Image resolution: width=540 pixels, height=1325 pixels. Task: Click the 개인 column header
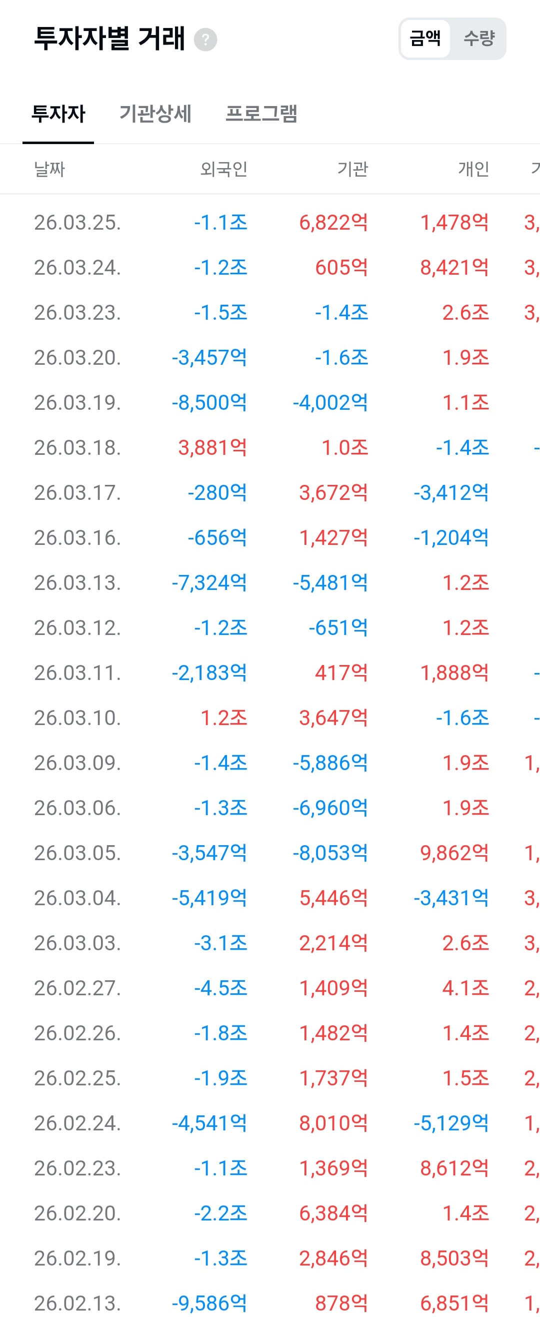pos(473,169)
